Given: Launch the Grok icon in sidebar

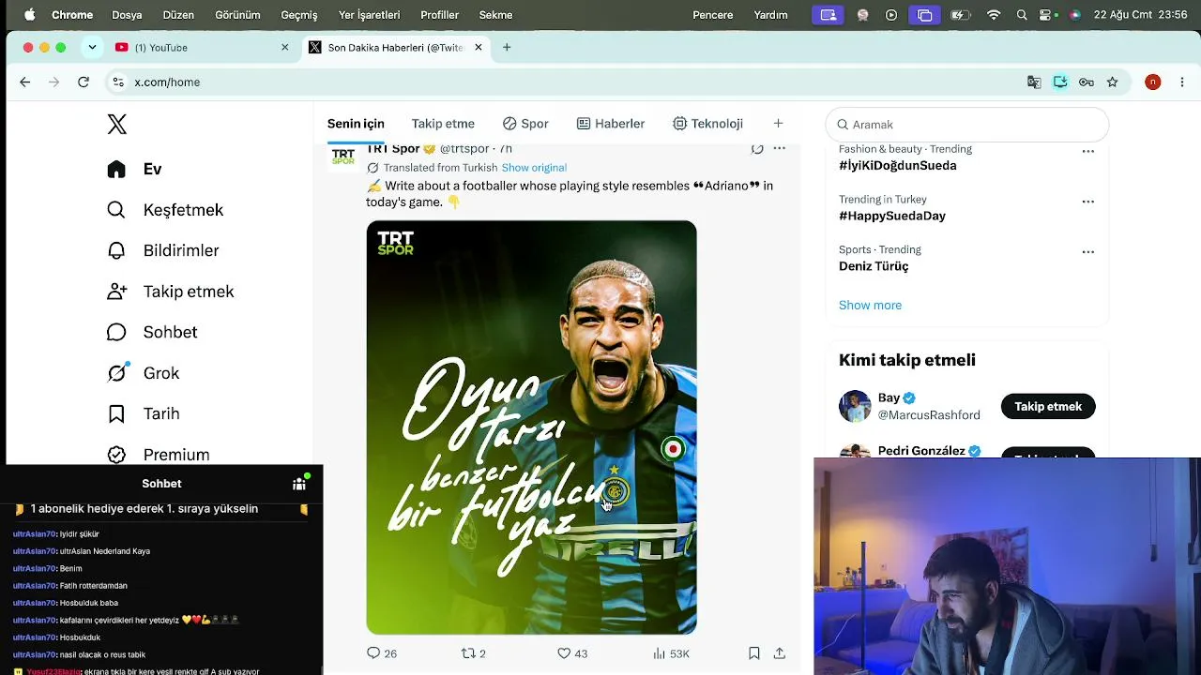Looking at the screenshot, I should [117, 373].
